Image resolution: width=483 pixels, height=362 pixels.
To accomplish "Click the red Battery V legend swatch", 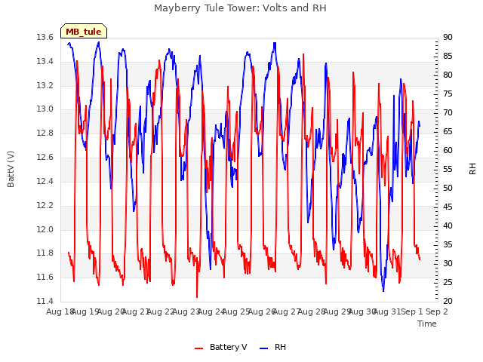I will 199,348.
